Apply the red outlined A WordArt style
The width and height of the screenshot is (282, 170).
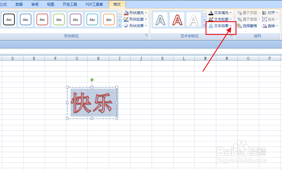click(x=177, y=20)
